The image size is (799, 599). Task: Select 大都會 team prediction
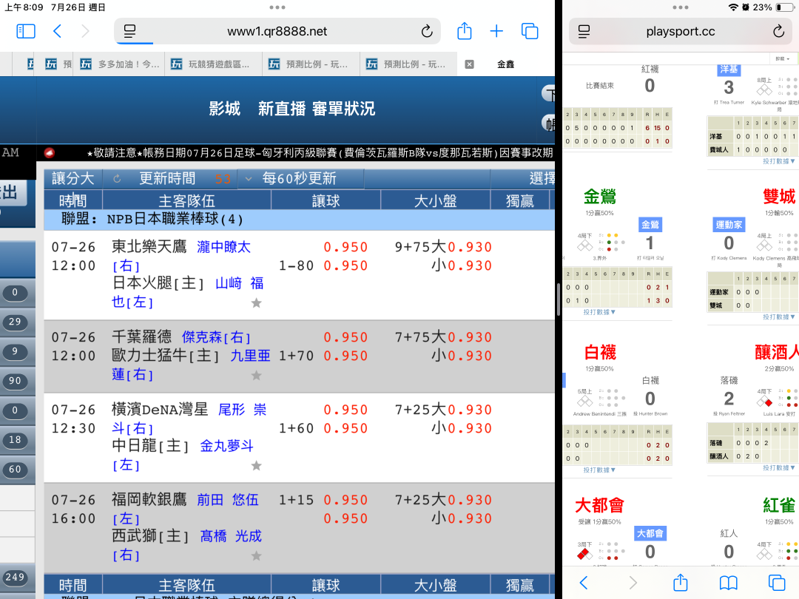(x=599, y=505)
